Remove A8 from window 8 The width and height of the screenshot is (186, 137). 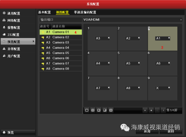139,88
